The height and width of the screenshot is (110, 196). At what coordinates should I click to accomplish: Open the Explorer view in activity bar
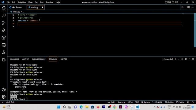(x=4, y=8)
